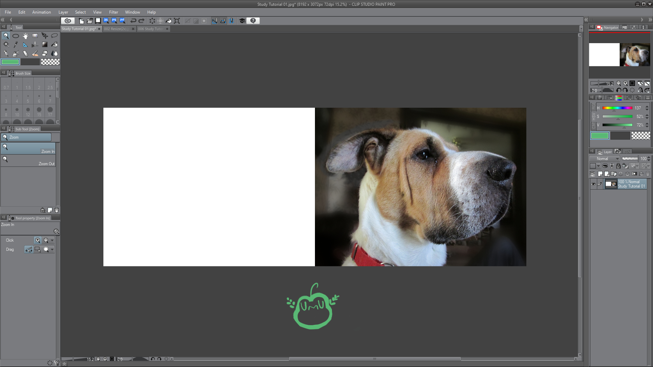Select the Gradient tool

pos(45,45)
